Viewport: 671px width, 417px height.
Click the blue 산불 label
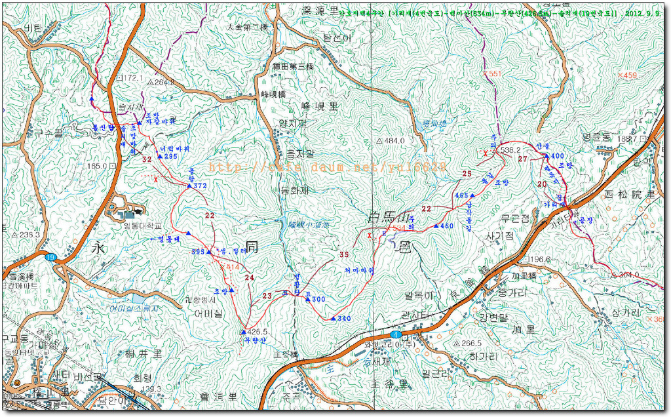(543, 146)
